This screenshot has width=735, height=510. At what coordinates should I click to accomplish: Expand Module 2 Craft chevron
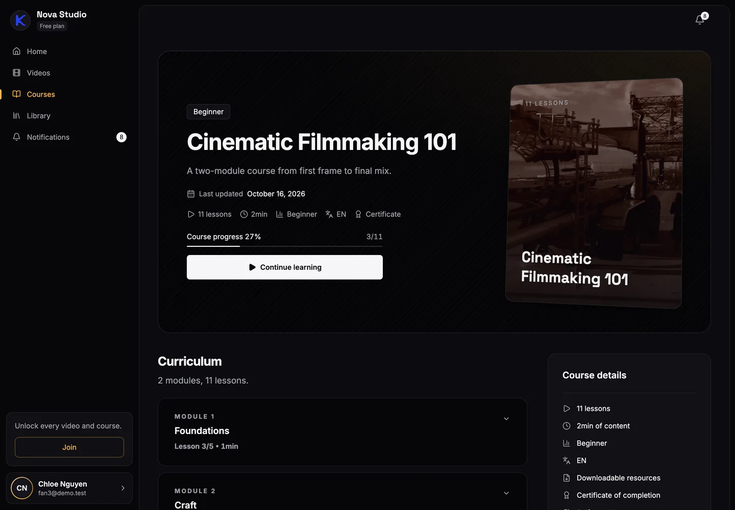click(506, 493)
